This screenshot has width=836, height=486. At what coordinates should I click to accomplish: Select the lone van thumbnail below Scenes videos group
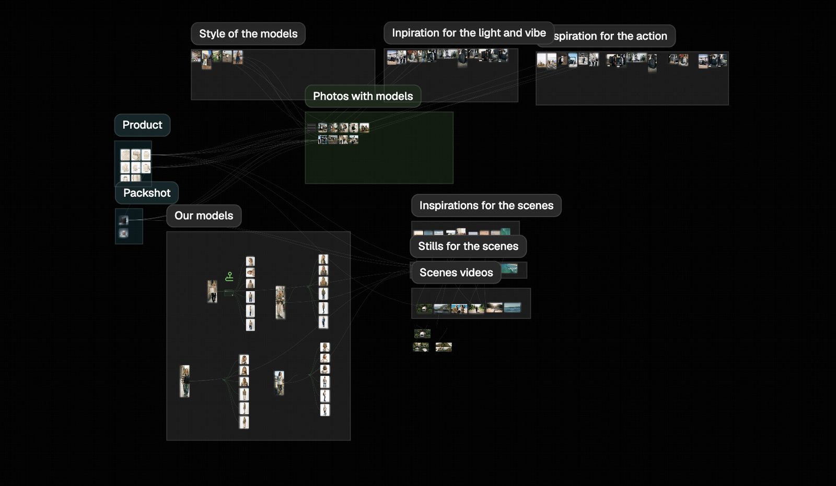422,334
